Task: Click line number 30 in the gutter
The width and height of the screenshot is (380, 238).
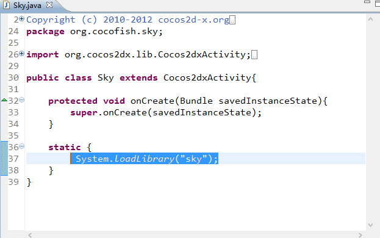Action: point(13,78)
